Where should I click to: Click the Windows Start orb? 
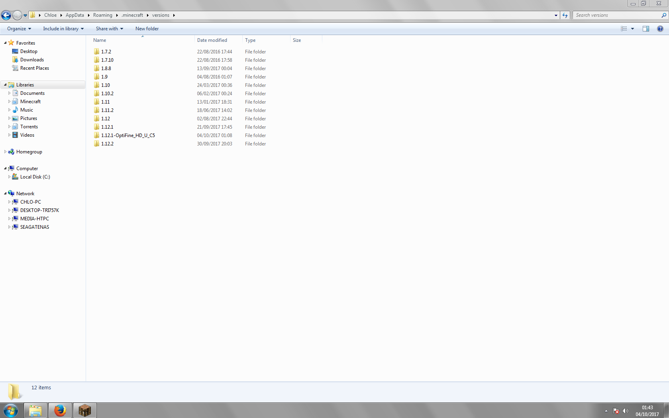tap(11, 410)
